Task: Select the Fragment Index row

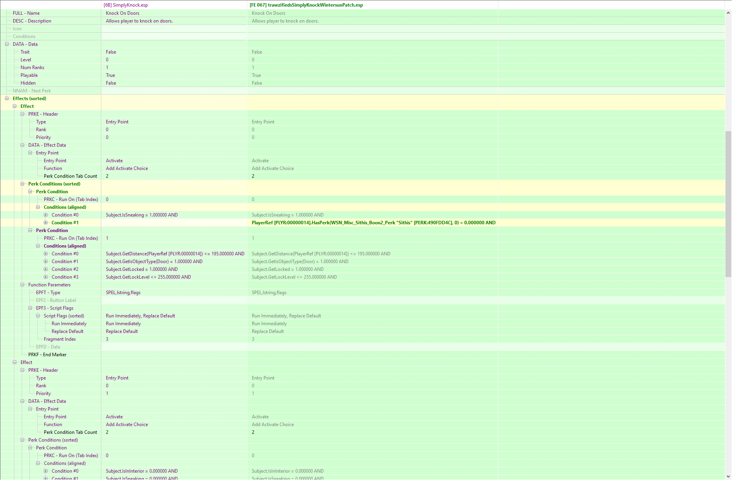Action: coord(60,339)
